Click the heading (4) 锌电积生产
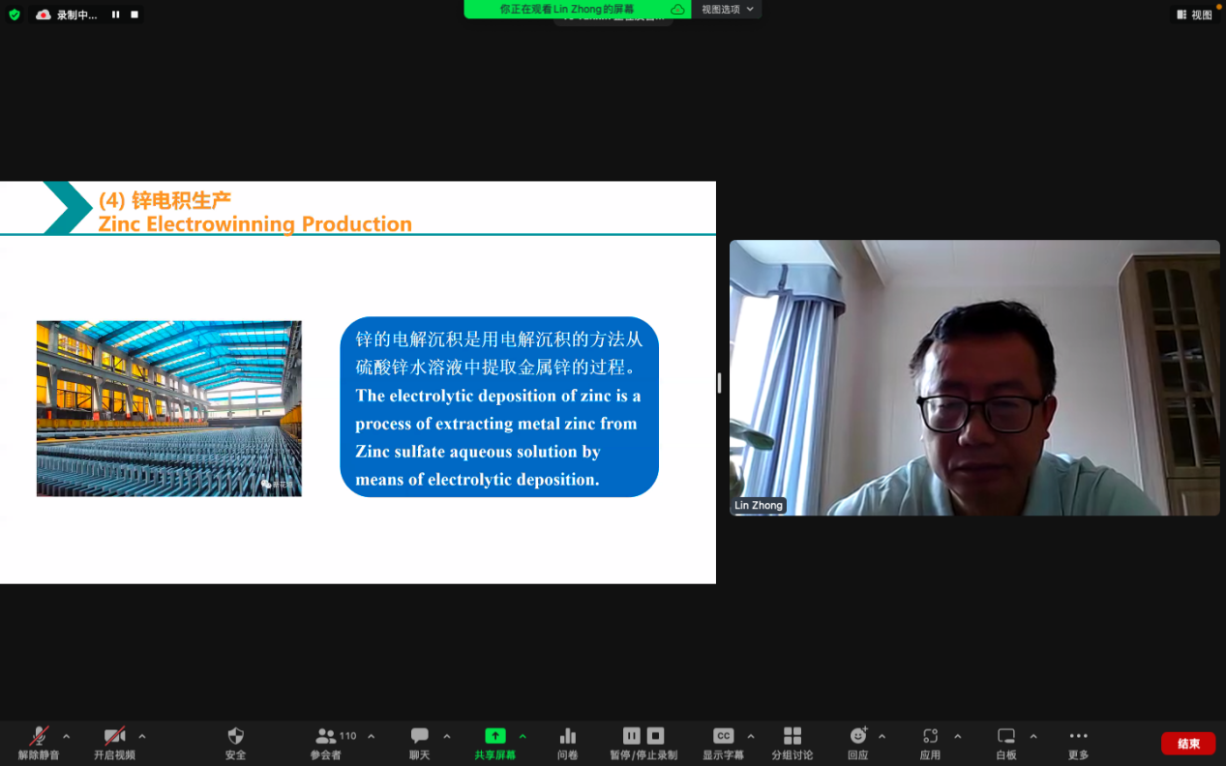This screenshot has width=1226, height=766. pyautogui.click(x=164, y=200)
